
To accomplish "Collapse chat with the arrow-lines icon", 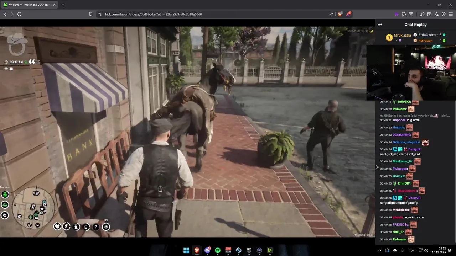I will (x=380, y=25).
